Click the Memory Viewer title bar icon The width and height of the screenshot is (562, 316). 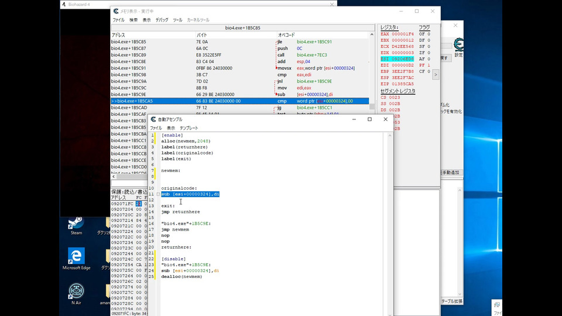click(115, 11)
